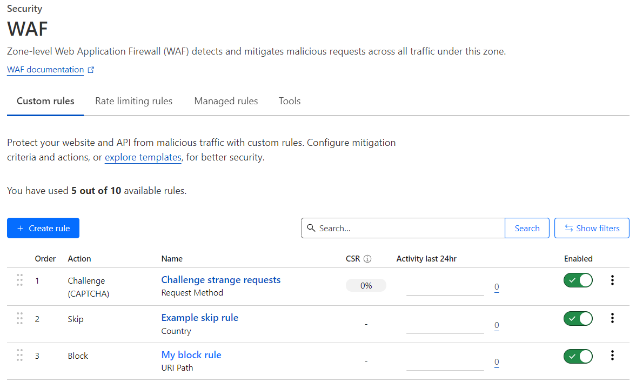Screen dimensions: 636x382
Task: Grab the drag handle of Example skip rule
Action: 19,318
